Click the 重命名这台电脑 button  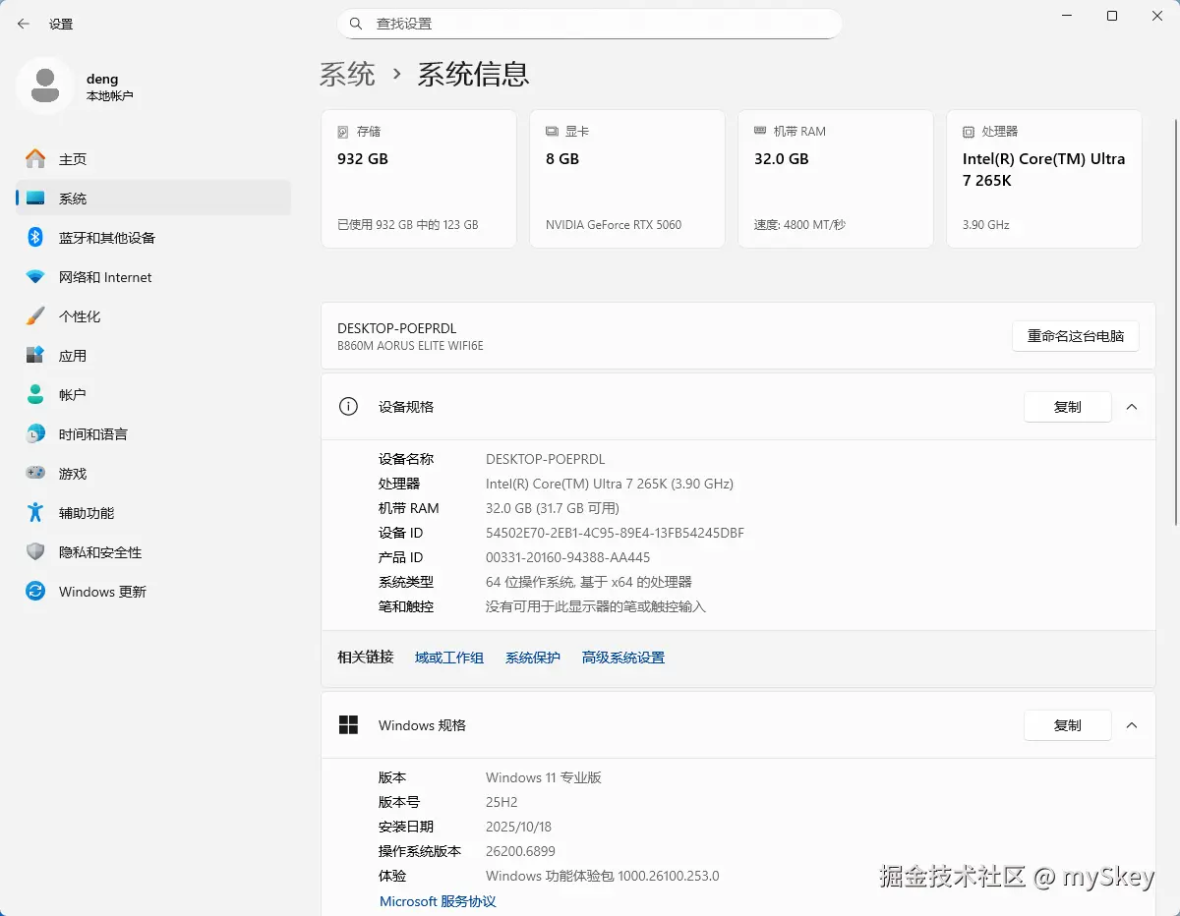(x=1076, y=336)
